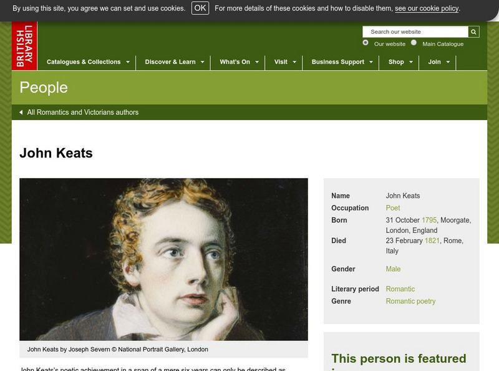Open the Shop menu
Image resolution: width=499 pixels, height=371 pixels.
(400, 62)
